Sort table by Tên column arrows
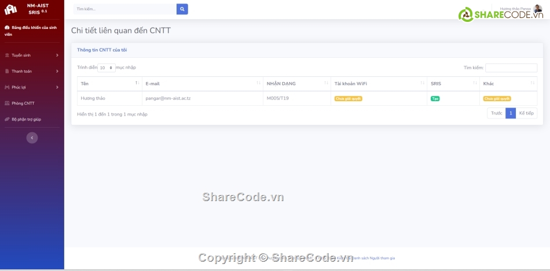 (137, 84)
